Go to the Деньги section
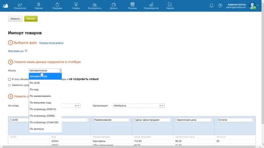This screenshot has width=264, height=148. [113, 6]
